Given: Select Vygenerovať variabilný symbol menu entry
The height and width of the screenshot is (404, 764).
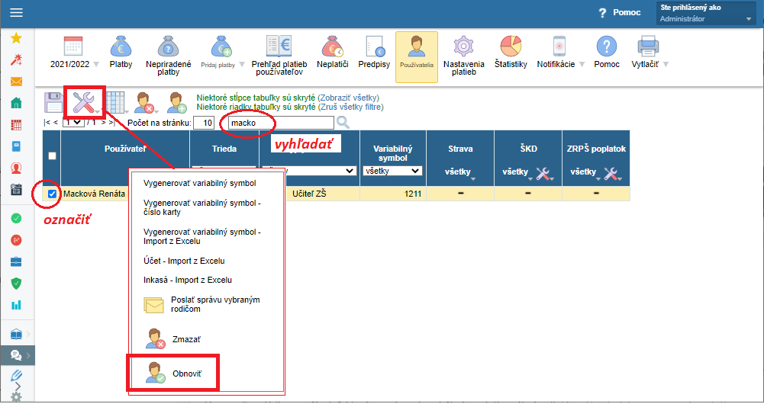Looking at the screenshot, I should 199,184.
